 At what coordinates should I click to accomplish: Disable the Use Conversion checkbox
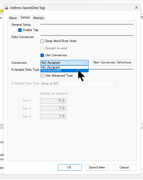point(42,55)
